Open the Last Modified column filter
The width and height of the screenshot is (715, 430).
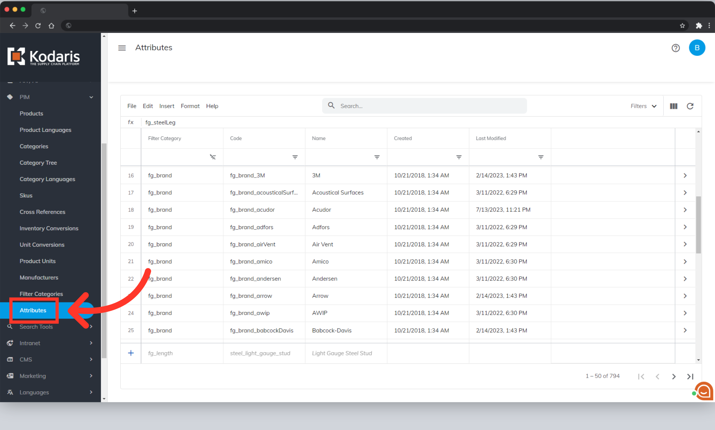click(x=541, y=157)
